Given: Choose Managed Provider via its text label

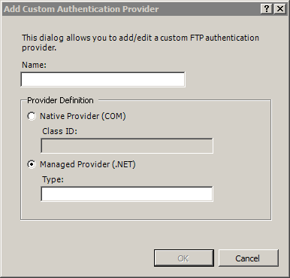Looking at the screenshot, I should (x=88, y=164).
